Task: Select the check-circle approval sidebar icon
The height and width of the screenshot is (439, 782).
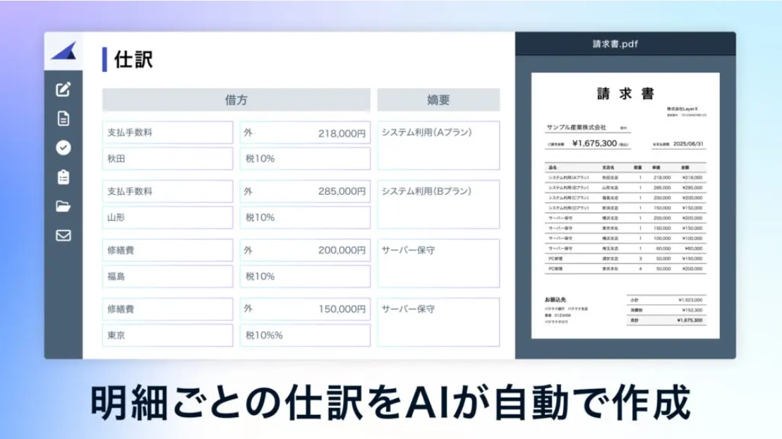Action: (64, 148)
